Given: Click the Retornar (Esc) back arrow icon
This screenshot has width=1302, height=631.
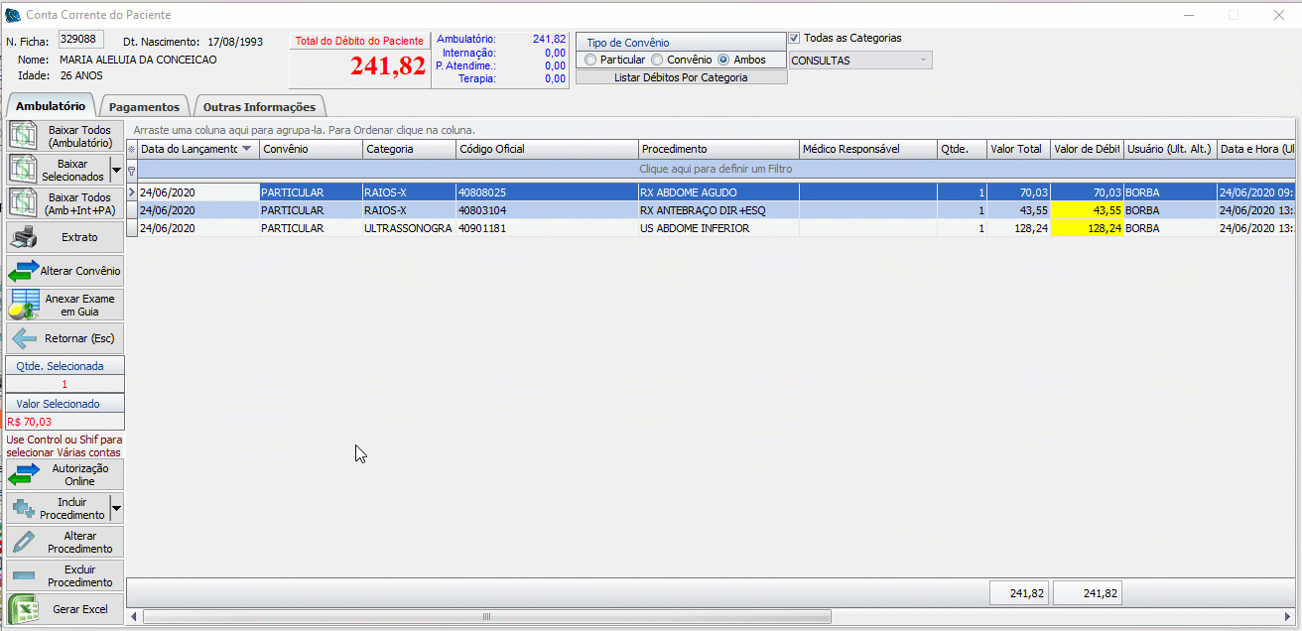Looking at the screenshot, I should [x=24, y=338].
